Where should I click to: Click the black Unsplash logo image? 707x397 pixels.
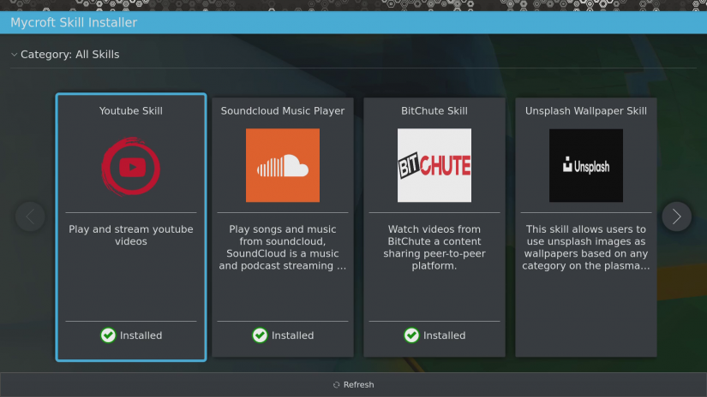click(x=585, y=165)
